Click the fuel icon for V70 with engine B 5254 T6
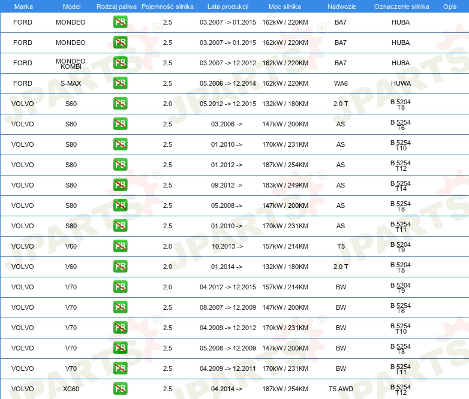This screenshot has width=469, height=399. (120, 307)
